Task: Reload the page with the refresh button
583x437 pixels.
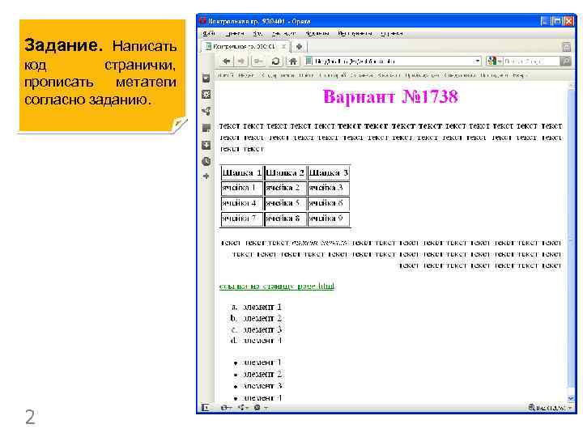Action: [x=275, y=61]
